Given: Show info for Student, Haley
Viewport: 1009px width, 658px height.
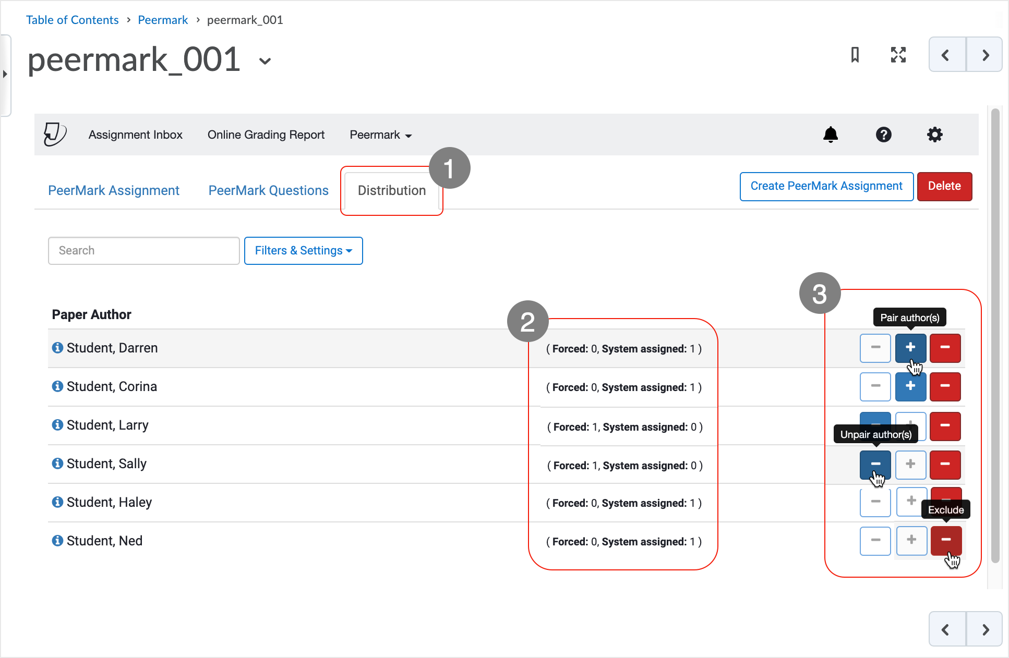Looking at the screenshot, I should [x=57, y=502].
